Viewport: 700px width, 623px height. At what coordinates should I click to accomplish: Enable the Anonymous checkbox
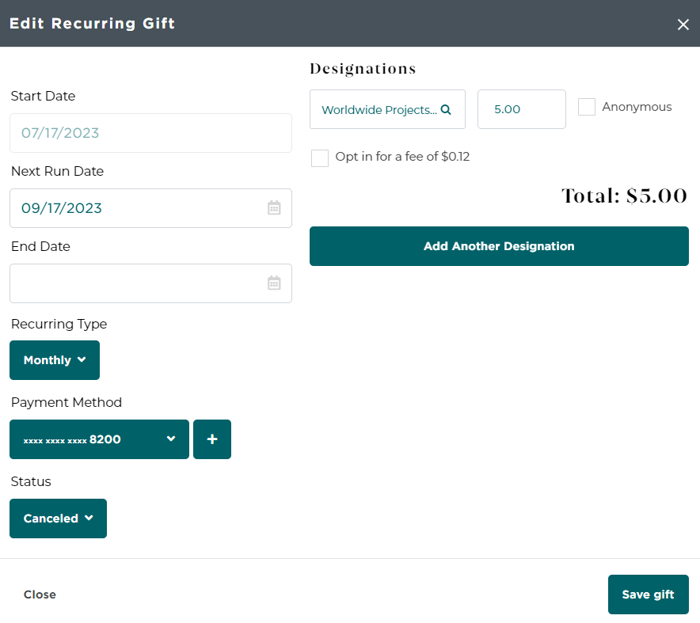coord(586,106)
